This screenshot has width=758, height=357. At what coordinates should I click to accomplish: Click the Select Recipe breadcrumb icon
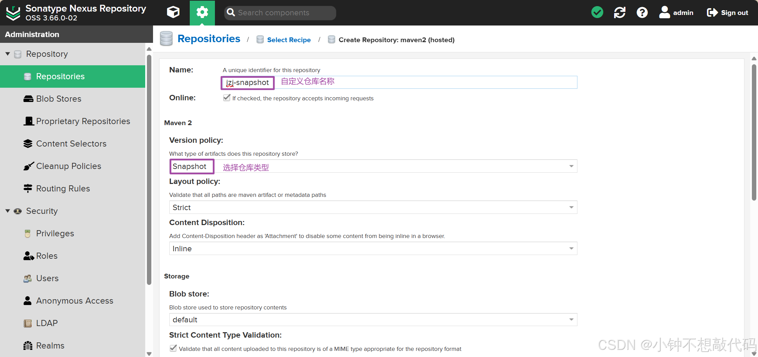(x=260, y=39)
